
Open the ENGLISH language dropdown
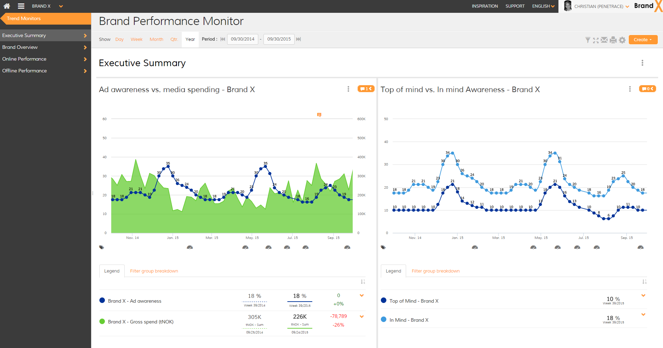[x=543, y=6]
